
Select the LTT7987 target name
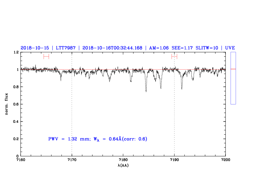point(65,48)
